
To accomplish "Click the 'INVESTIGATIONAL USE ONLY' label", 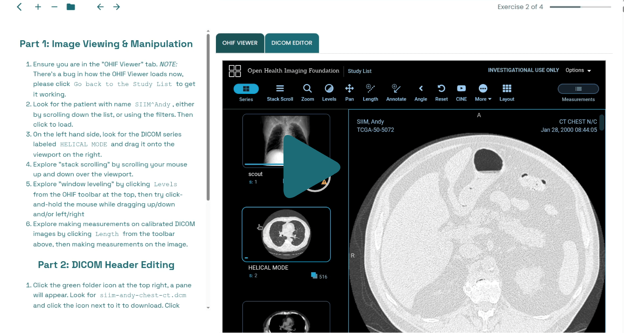I will tap(523, 70).
